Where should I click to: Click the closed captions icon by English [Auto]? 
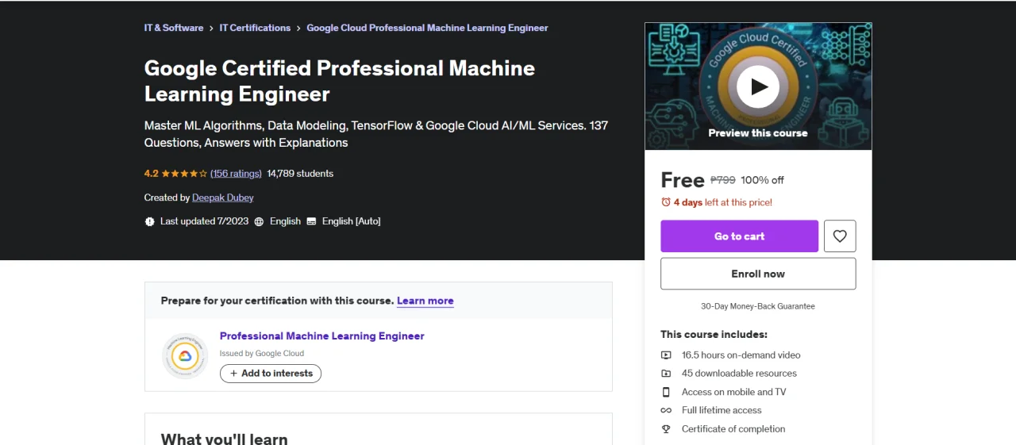click(x=311, y=221)
